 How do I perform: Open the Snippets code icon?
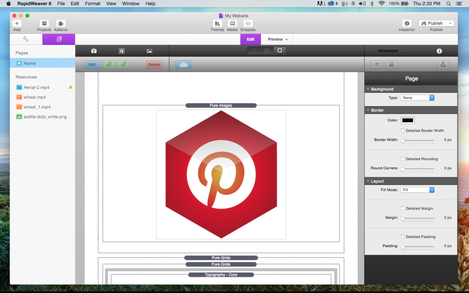248,23
